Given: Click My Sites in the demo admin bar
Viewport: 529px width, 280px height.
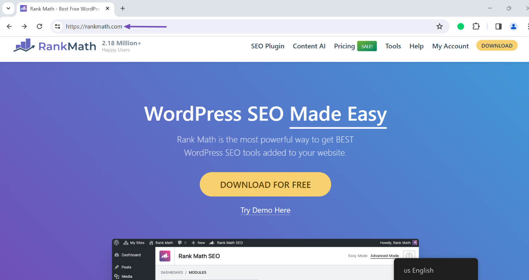Looking at the screenshot, I should 134,243.
